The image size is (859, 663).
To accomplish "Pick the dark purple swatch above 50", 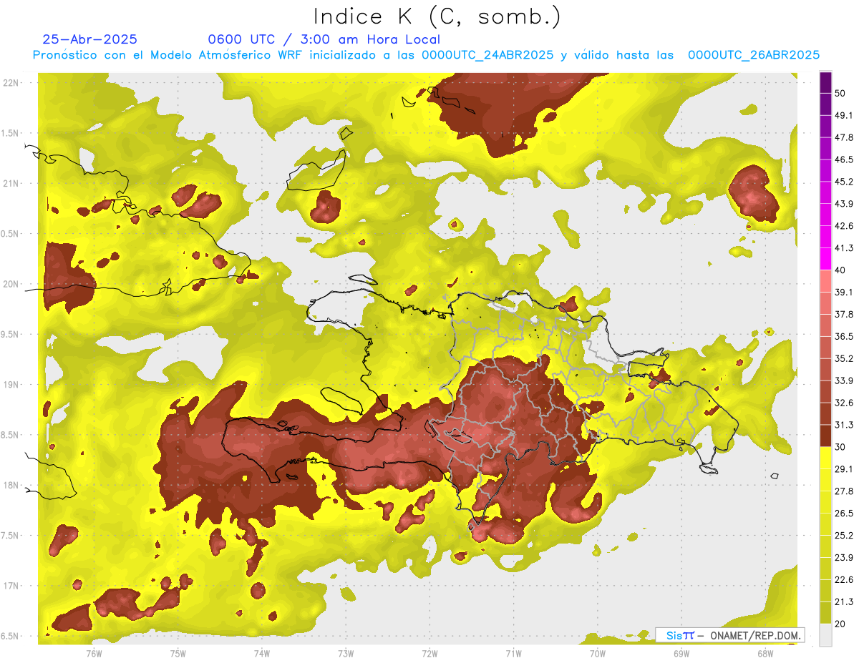I will tap(825, 82).
